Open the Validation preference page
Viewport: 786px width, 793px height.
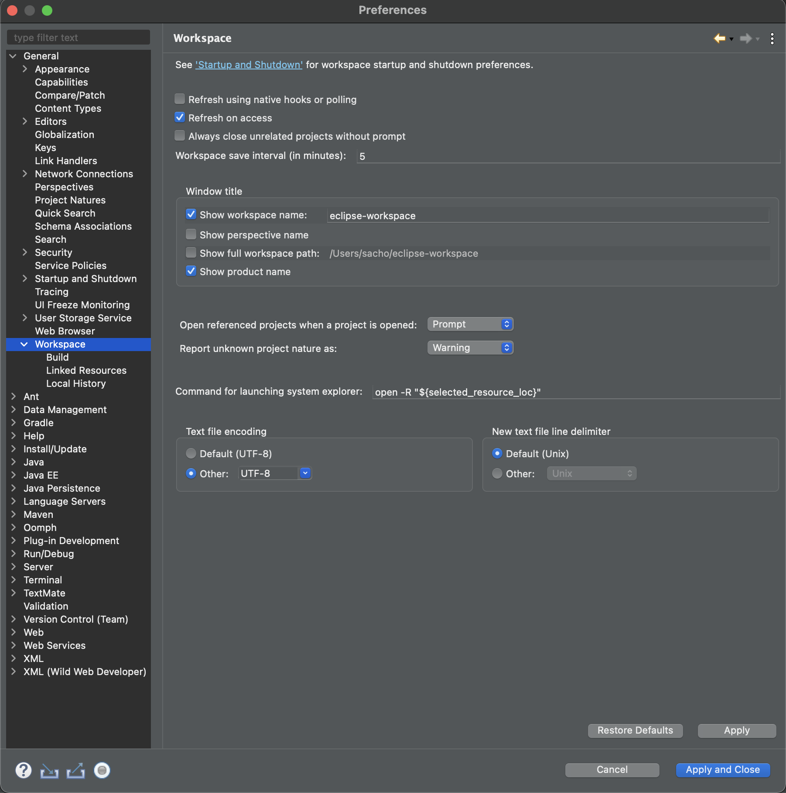[46, 606]
